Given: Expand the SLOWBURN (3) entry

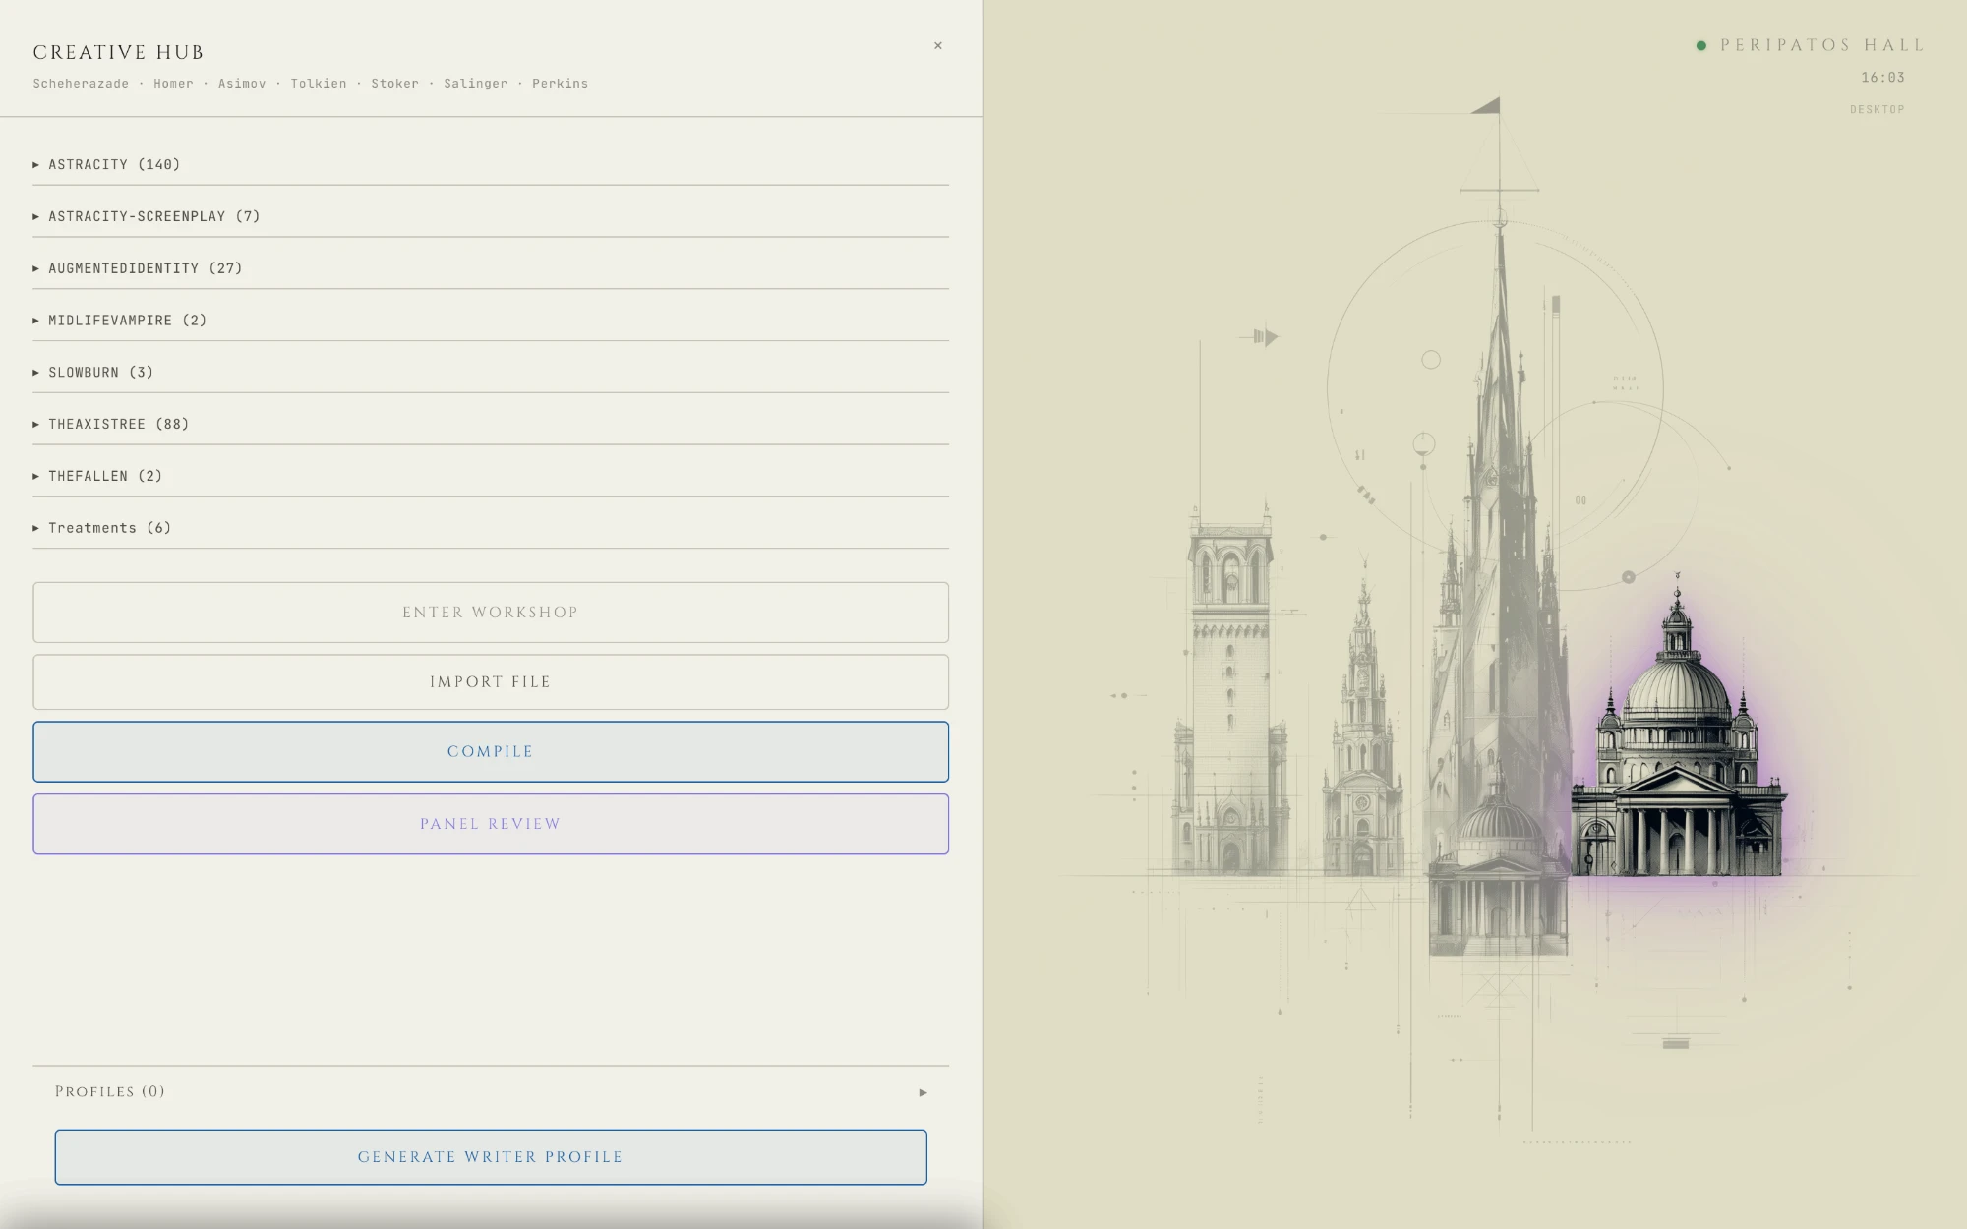Looking at the screenshot, I should pyautogui.click(x=490, y=372).
